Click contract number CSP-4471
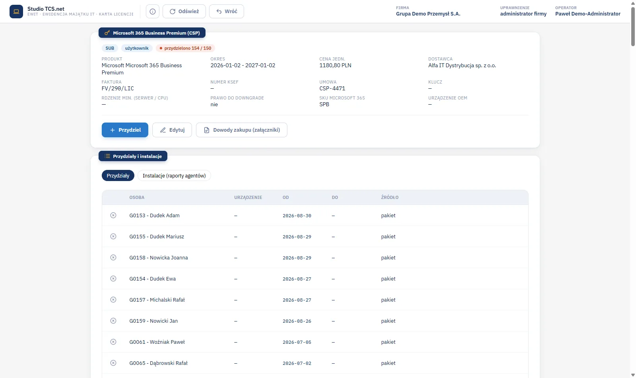 (x=332, y=88)
